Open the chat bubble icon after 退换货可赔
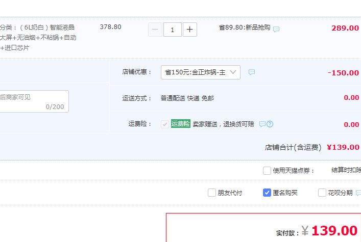The width and height of the screenshot is (361, 242). (262, 124)
